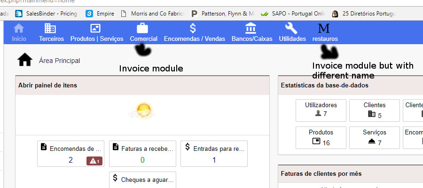
Task: Click the Faturas a recebe… card label
Action: coord(147,149)
